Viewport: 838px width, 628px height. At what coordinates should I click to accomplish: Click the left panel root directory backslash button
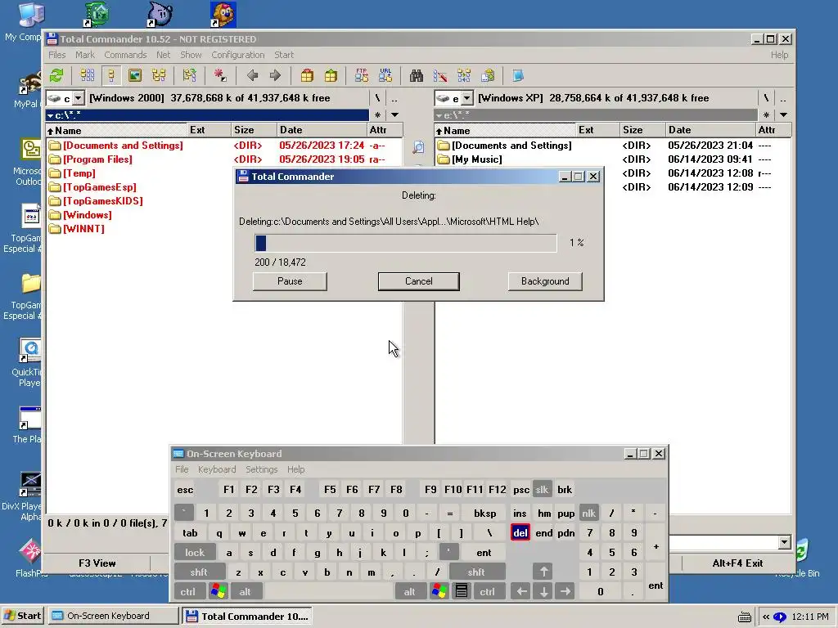point(378,98)
